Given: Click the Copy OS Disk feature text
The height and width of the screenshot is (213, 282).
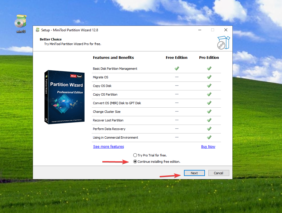Looking at the screenshot, I should tap(102, 86).
